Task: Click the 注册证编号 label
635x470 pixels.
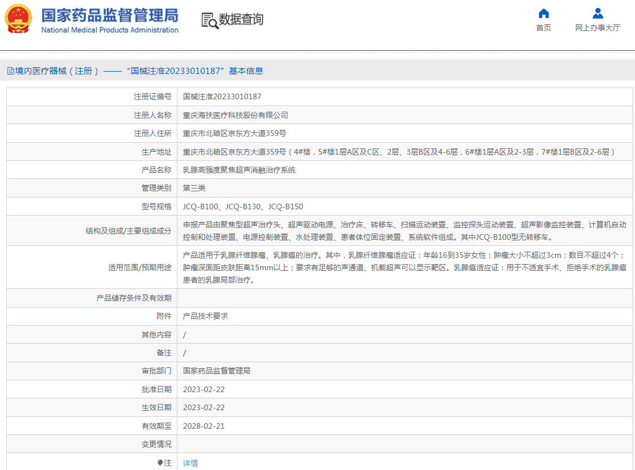Action: click(153, 96)
